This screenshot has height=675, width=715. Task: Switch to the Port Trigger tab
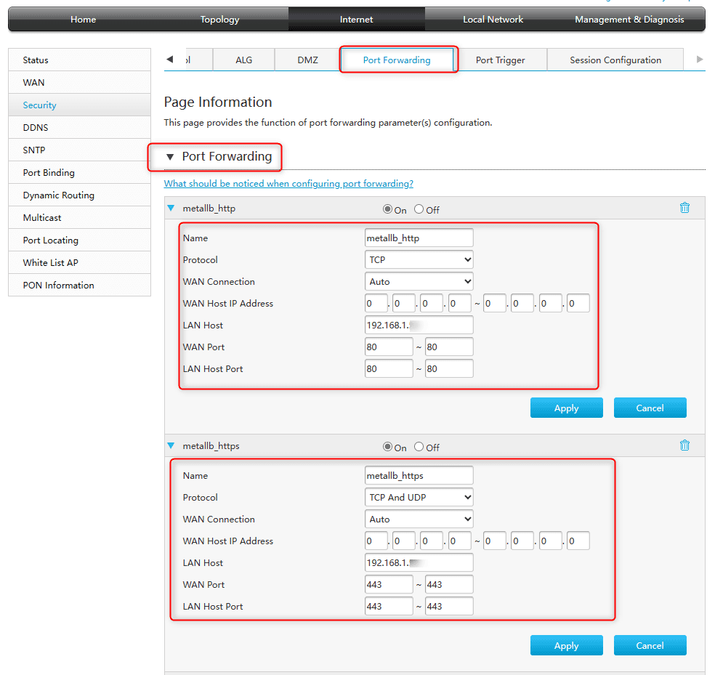(500, 60)
